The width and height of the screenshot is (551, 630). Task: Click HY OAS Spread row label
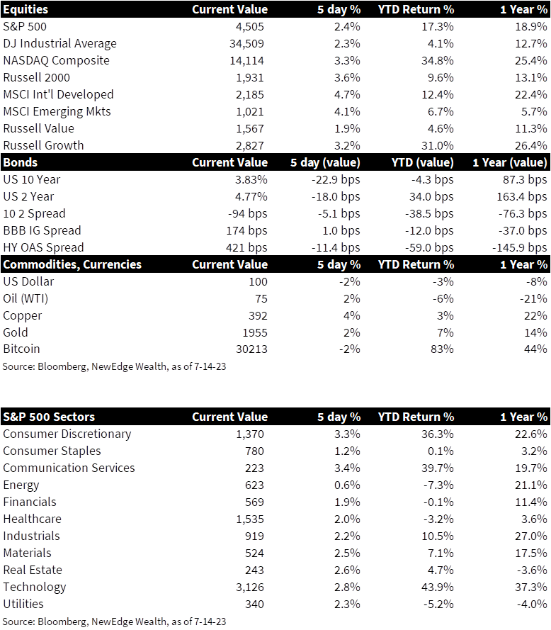(x=43, y=247)
